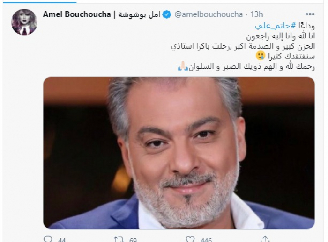Click the reply count 44
The image size is (328, 242).
(x=62, y=240)
